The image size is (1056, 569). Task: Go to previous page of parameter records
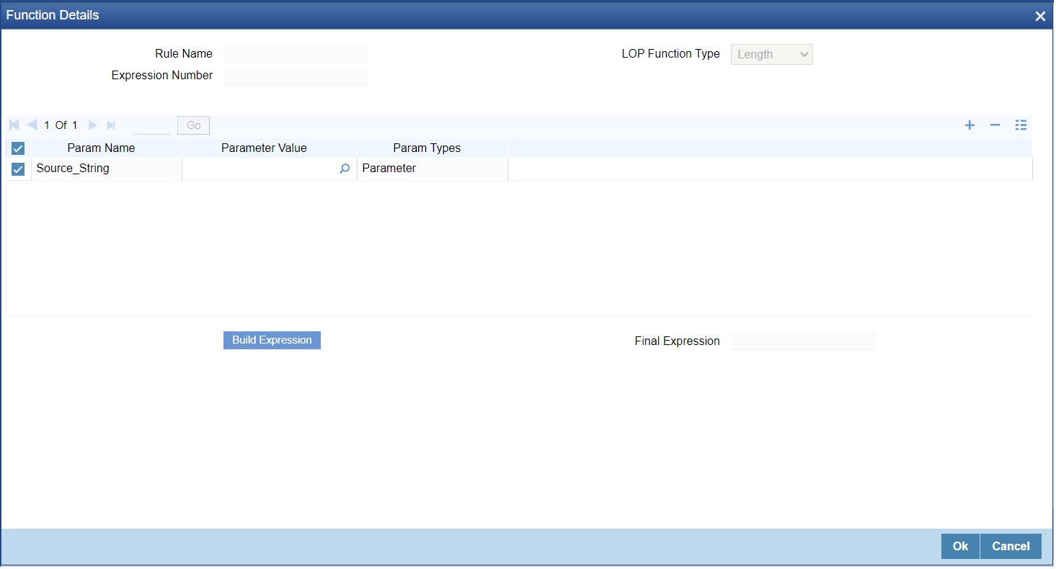pyautogui.click(x=32, y=125)
